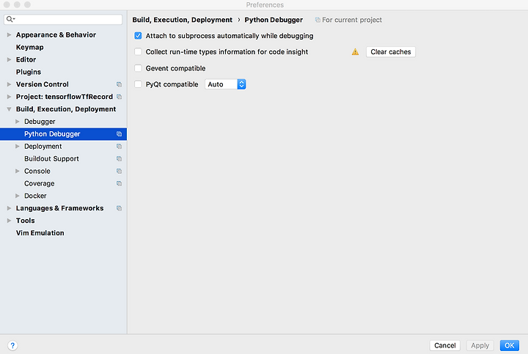This screenshot has width=528, height=354.
Task: Expand the Debugger subsection arrow
Action: click(x=18, y=122)
